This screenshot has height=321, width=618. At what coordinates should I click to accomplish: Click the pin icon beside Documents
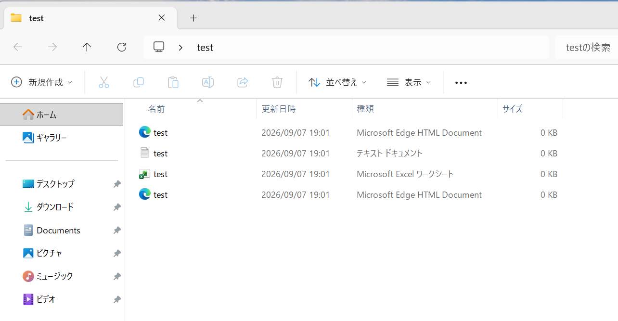point(117,231)
